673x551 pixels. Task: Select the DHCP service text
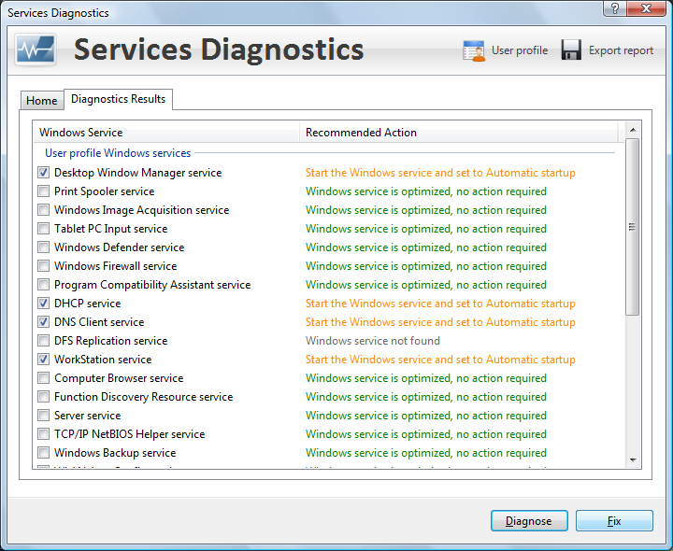[88, 304]
